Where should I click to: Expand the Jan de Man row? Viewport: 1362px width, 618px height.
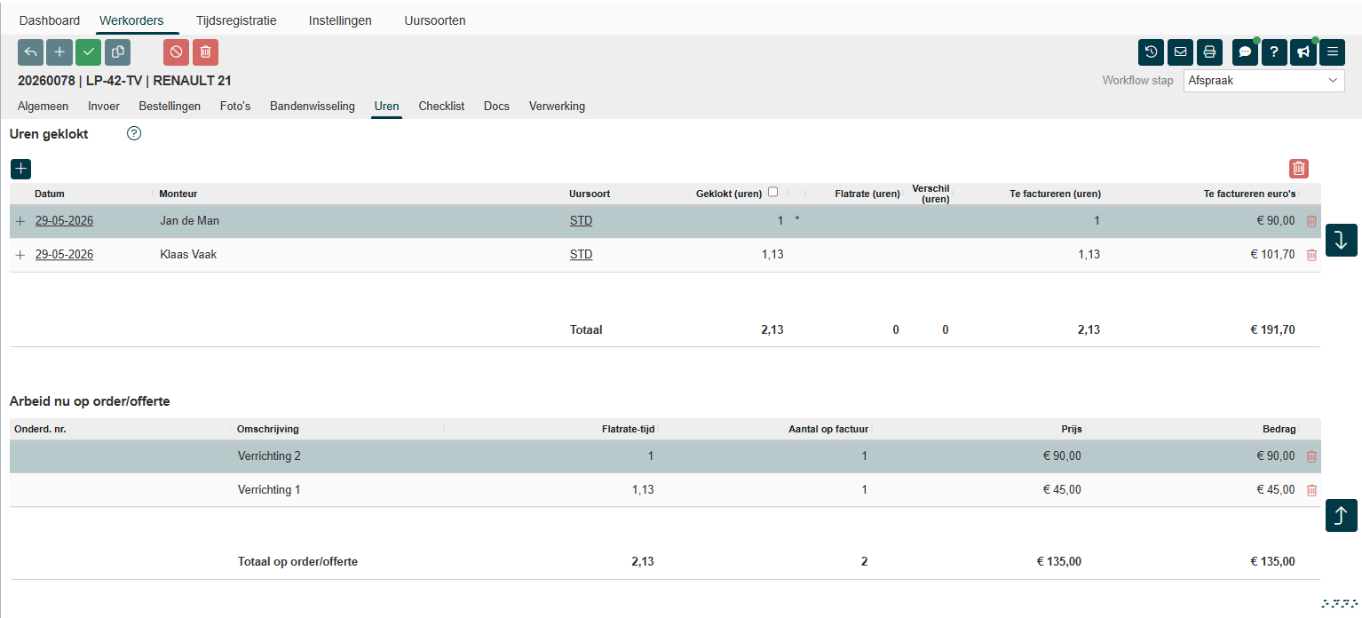pos(20,221)
